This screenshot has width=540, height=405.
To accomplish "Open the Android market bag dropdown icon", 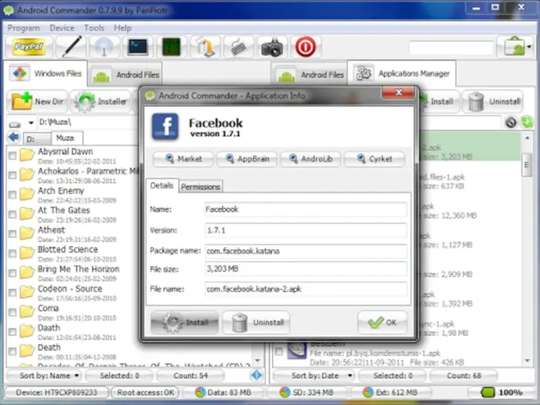I will pyautogui.click(x=516, y=47).
